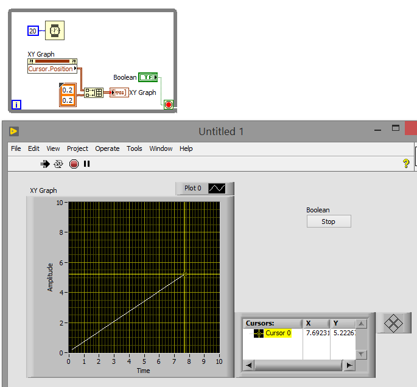Abort execution with red stop icon
Viewport: 417px width, 387px height.
coord(74,164)
